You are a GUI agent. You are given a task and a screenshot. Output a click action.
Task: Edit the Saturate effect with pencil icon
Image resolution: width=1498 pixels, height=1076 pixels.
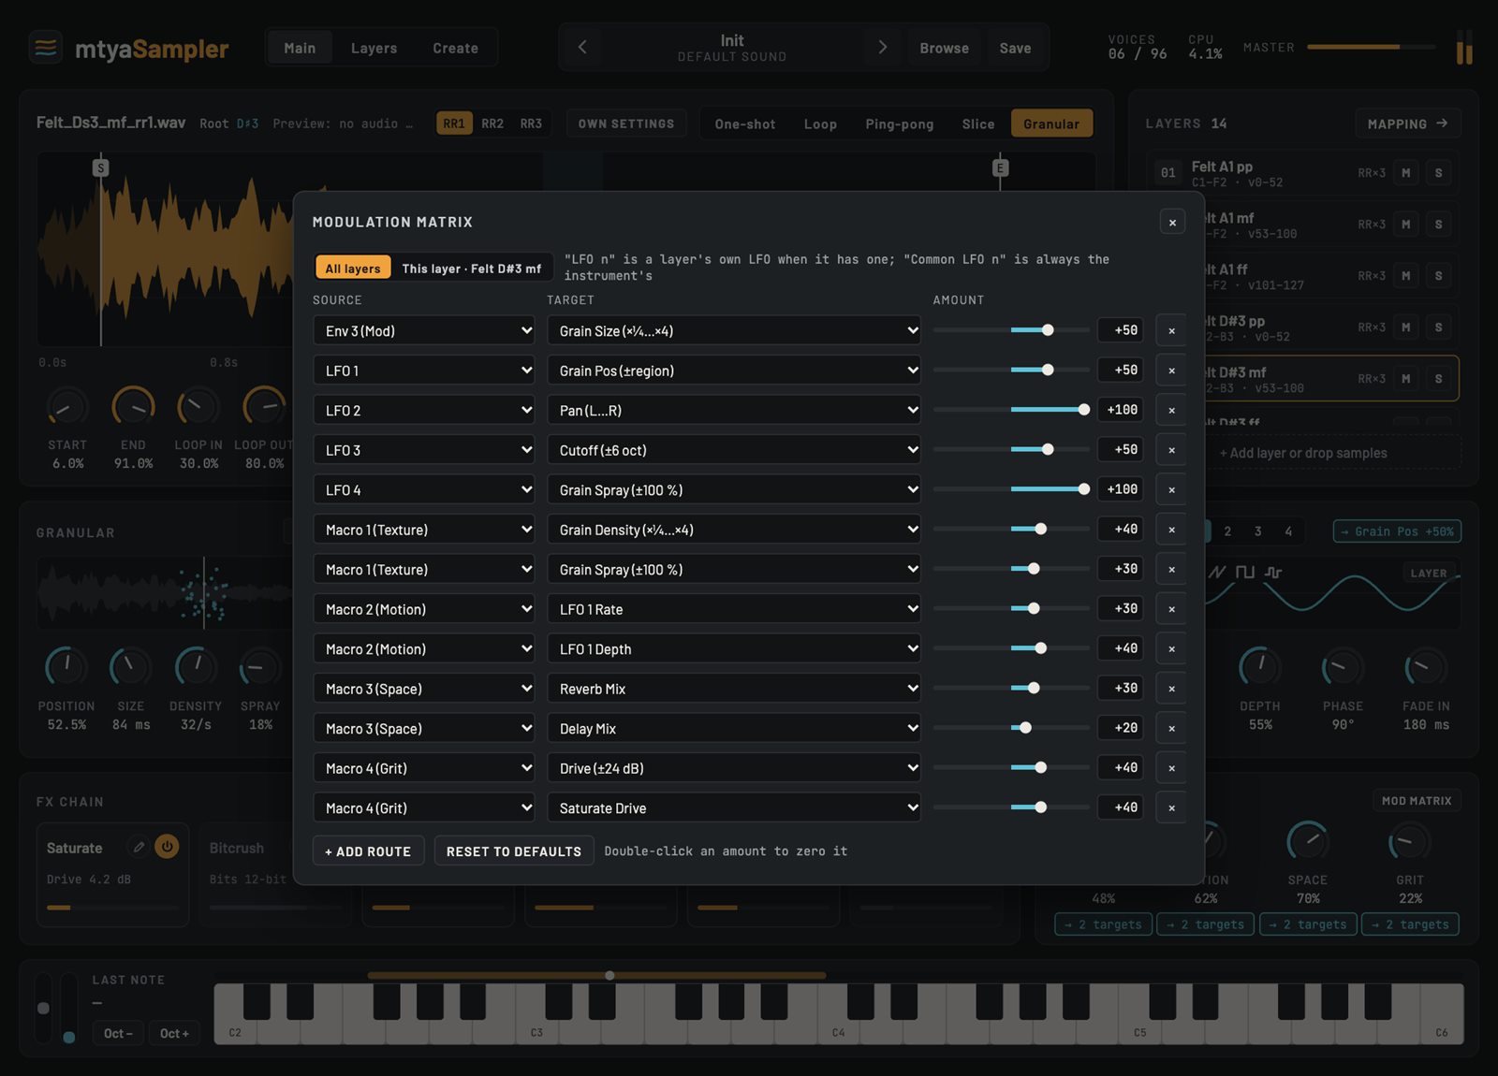(139, 847)
